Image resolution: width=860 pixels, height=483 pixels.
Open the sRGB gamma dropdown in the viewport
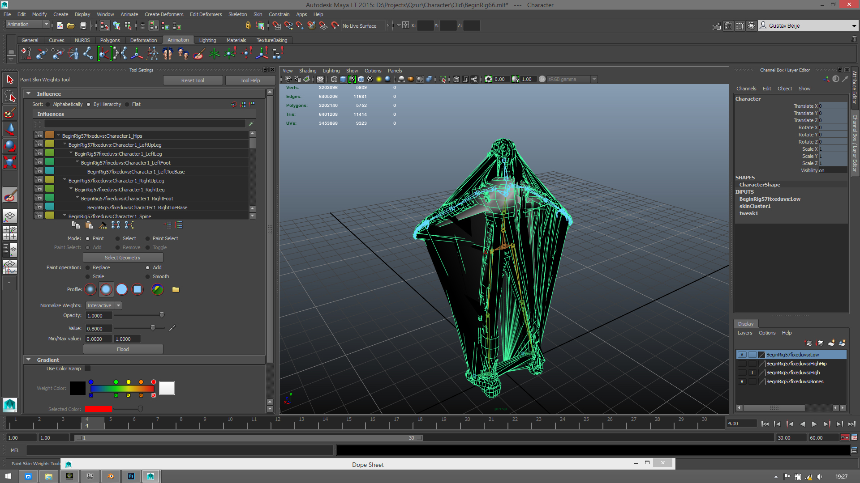pos(593,79)
